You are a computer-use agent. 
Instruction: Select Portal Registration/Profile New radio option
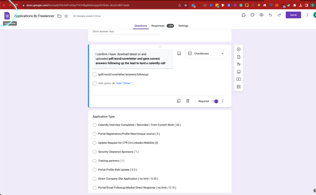[94, 134]
